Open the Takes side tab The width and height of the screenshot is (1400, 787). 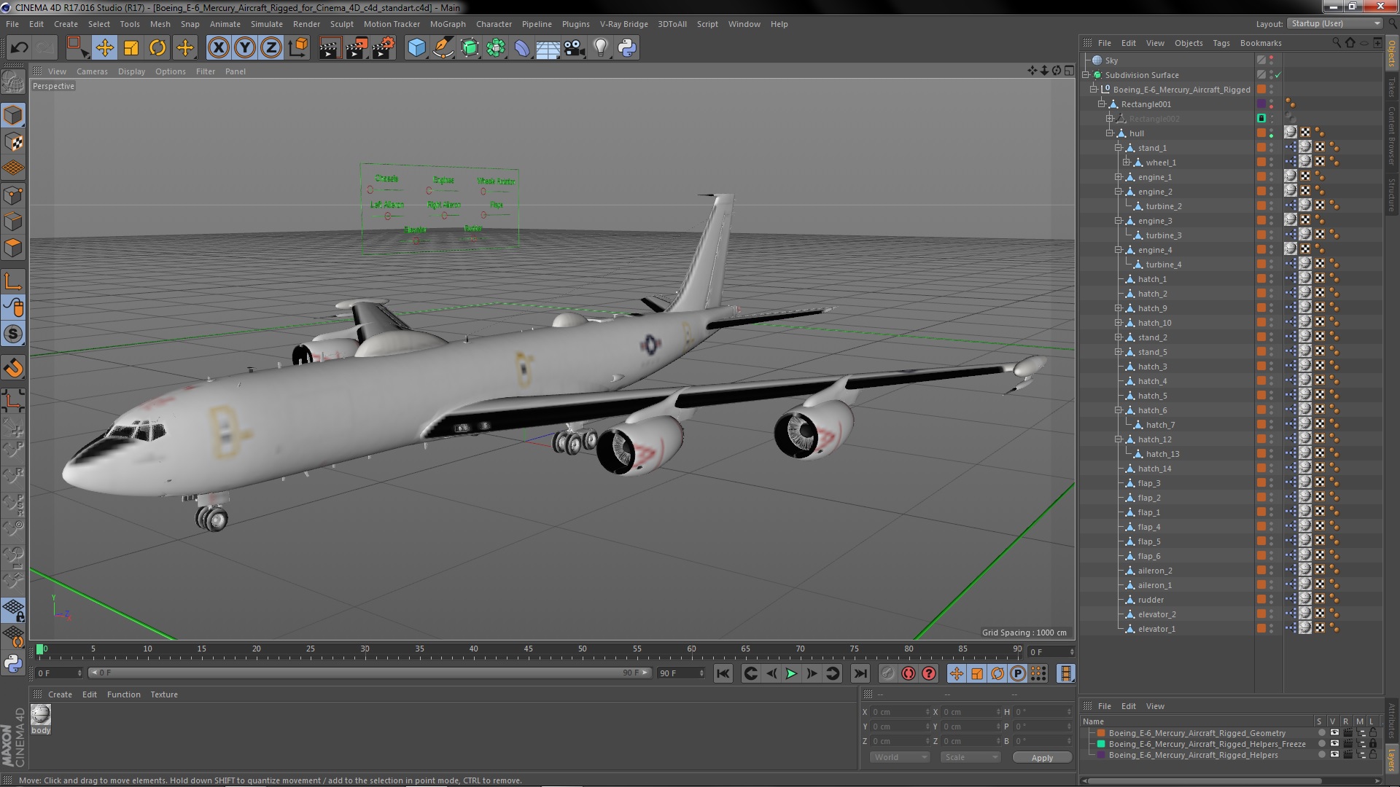[x=1391, y=87]
